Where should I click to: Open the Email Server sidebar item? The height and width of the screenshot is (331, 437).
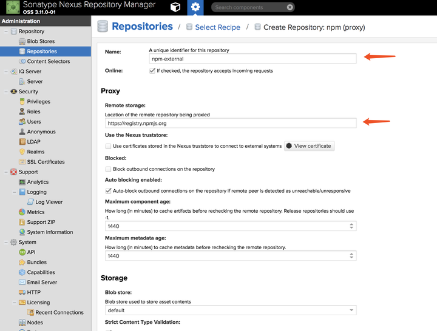click(x=42, y=283)
